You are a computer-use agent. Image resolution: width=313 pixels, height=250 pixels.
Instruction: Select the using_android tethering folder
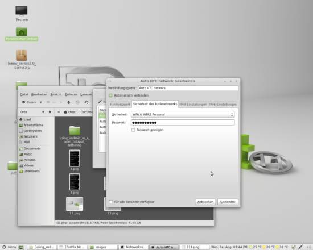point(75,136)
